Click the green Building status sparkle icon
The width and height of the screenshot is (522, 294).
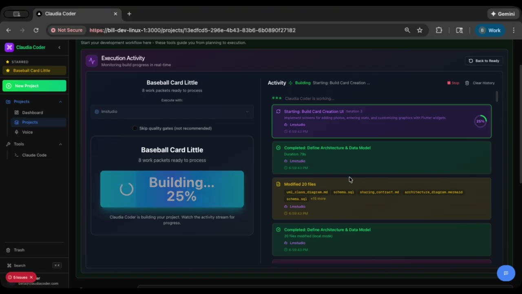pos(290,83)
